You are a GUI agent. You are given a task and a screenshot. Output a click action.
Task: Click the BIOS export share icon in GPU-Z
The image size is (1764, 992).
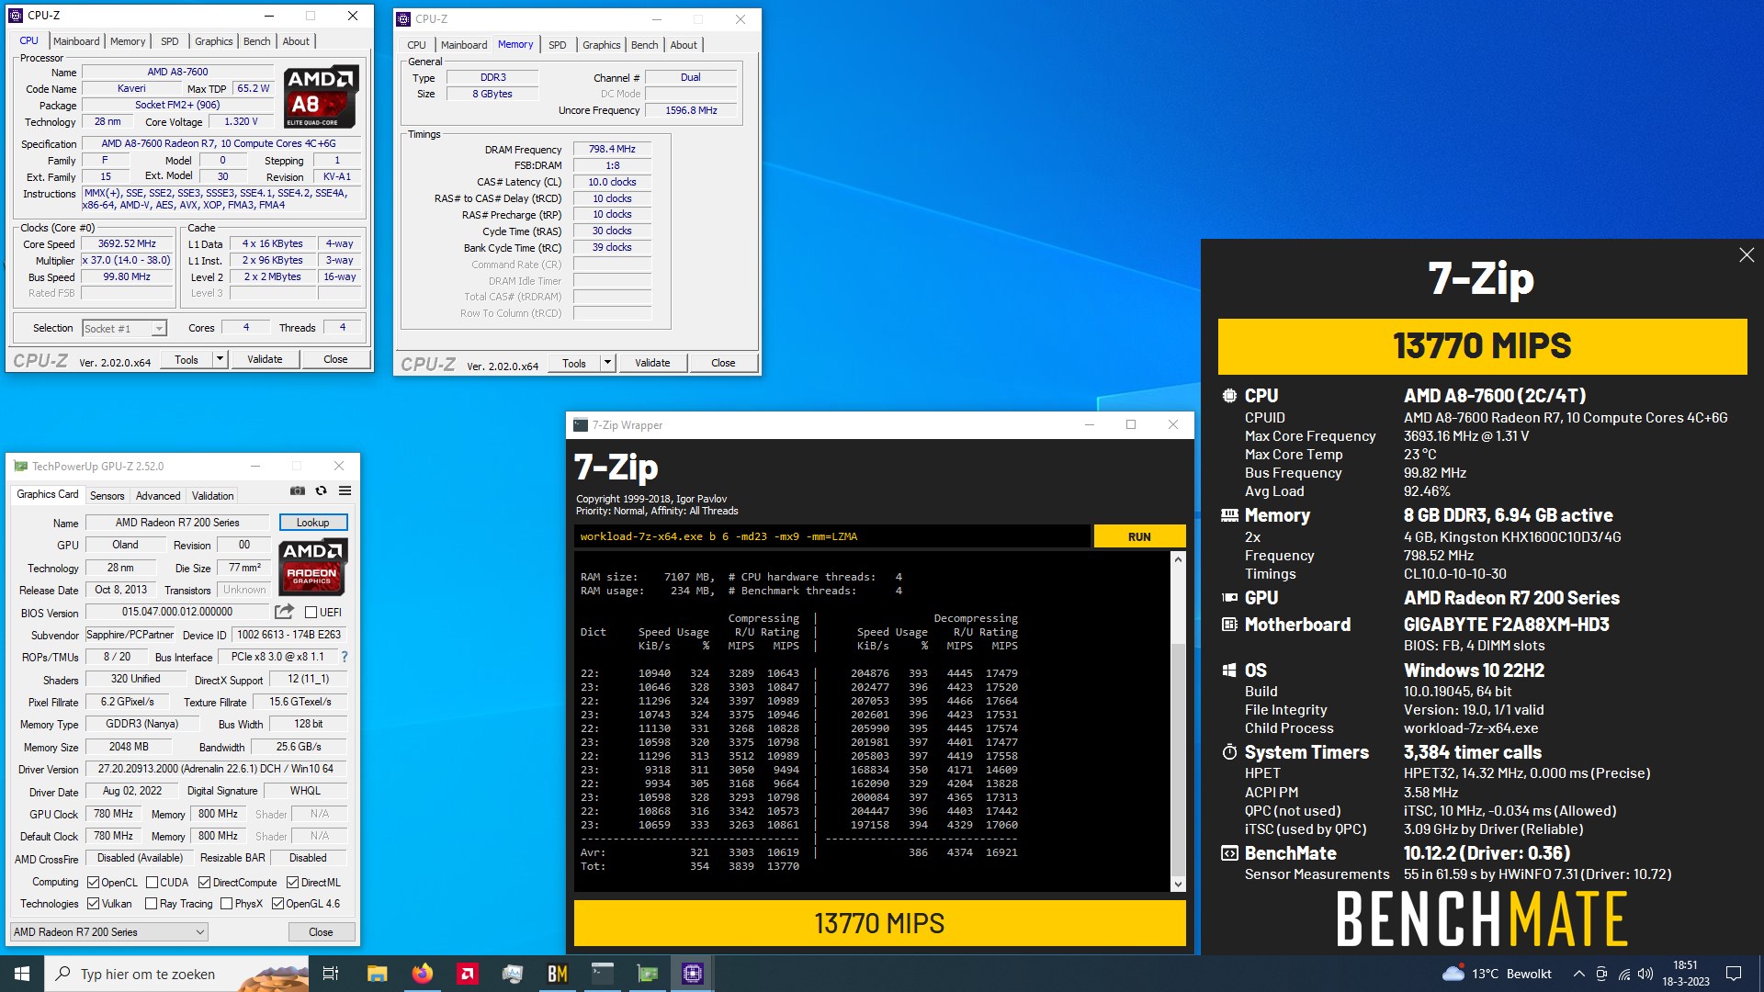click(284, 612)
